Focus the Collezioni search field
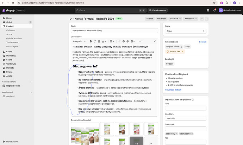Image resolution: width=243 pixels, height=145 pixels. [186, 129]
